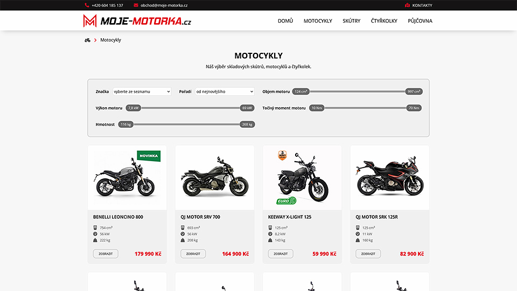Click the Novinka badge on Benelli Leoncino

pyautogui.click(x=149, y=156)
